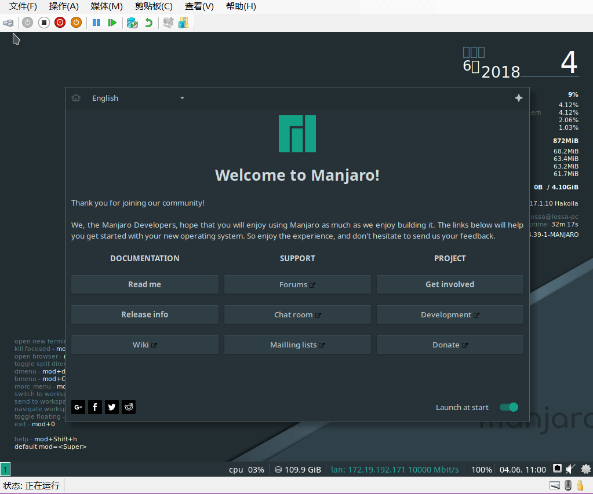Open the Facebook social link
The image size is (593, 494).
coord(95,407)
